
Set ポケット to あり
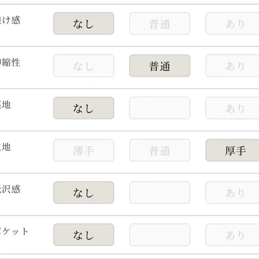click(x=233, y=235)
